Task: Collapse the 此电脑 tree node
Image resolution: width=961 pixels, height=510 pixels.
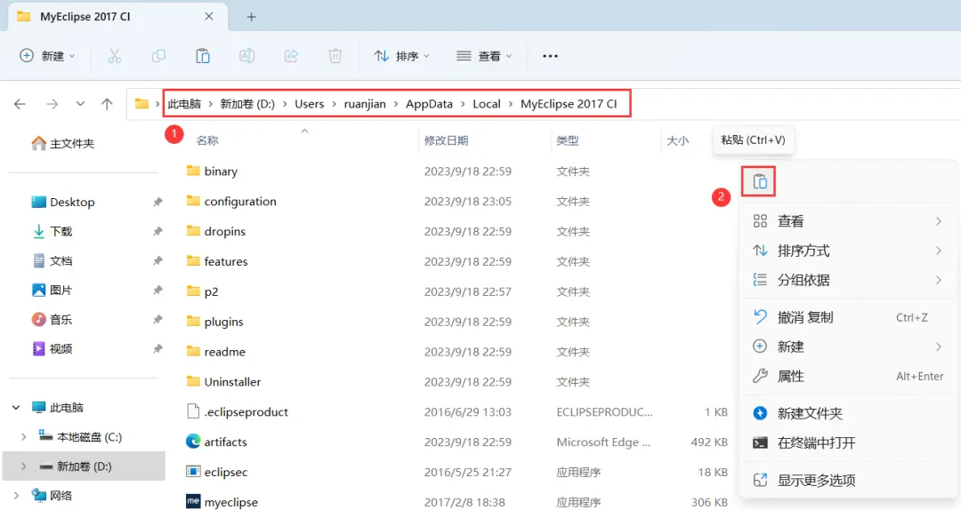Action: click(16, 407)
